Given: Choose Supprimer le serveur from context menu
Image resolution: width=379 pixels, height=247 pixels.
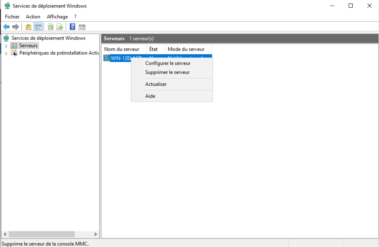Looking at the screenshot, I should coord(167,72).
